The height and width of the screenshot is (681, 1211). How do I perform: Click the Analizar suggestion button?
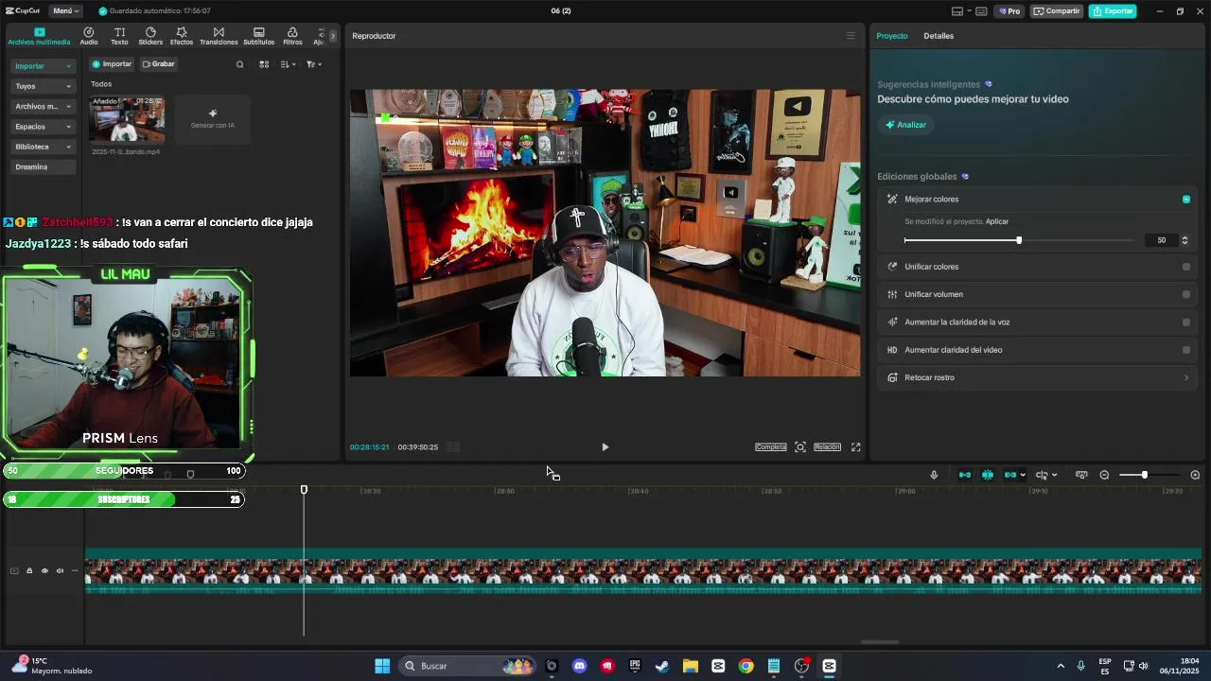(905, 125)
